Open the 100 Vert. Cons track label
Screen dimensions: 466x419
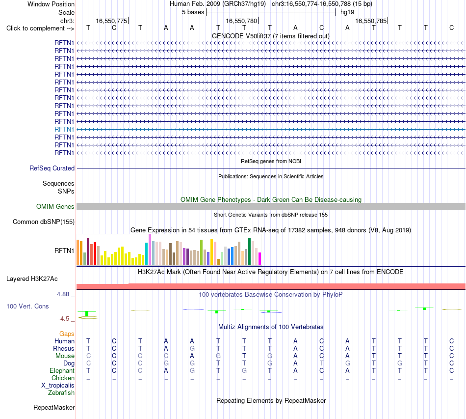(x=27, y=306)
